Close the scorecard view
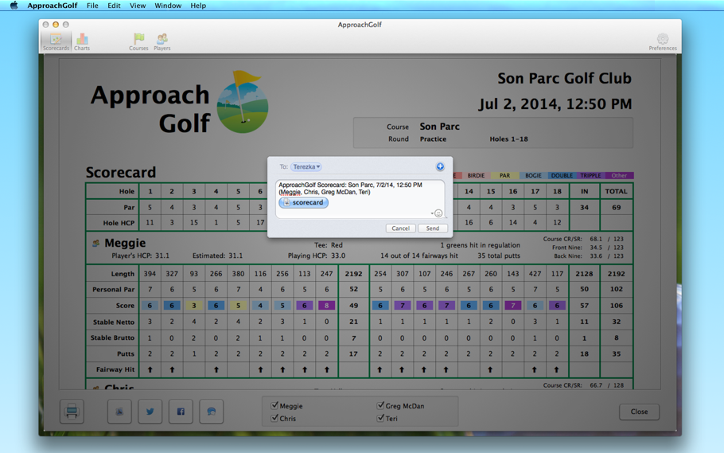This screenshot has width=724, height=453. 639,412
